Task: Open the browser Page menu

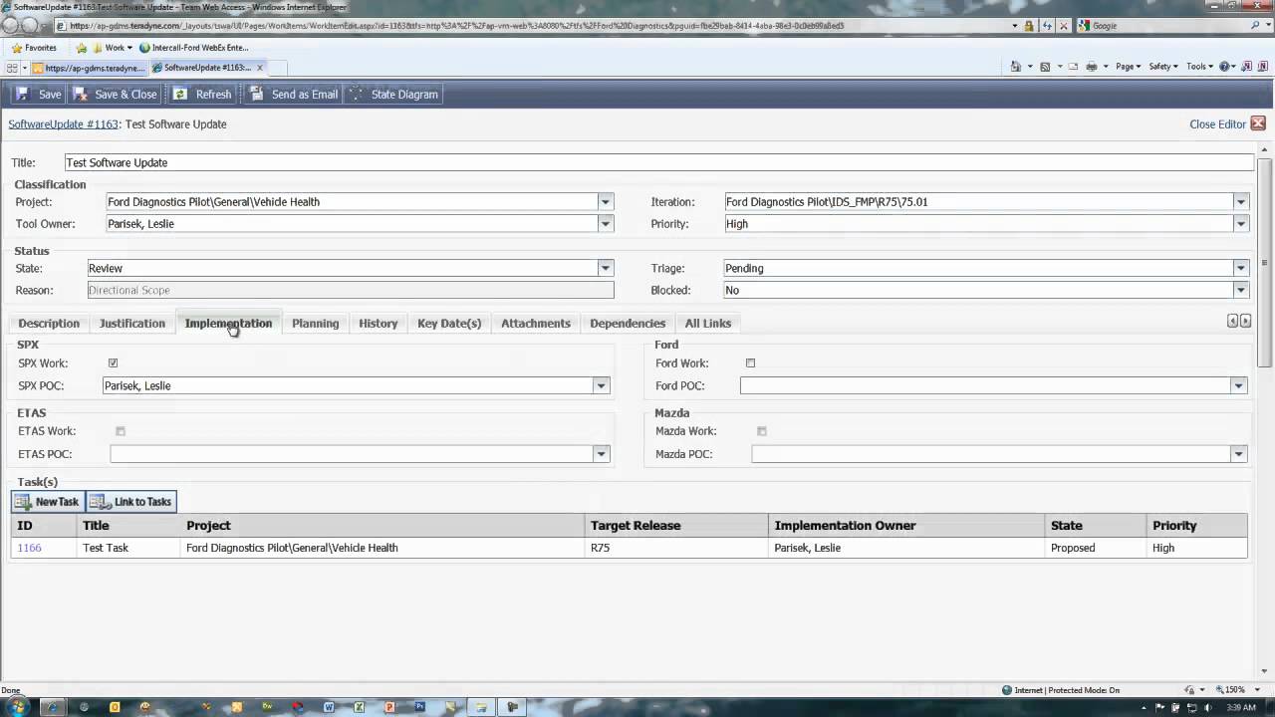Action: pyautogui.click(x=1128, y=67)
